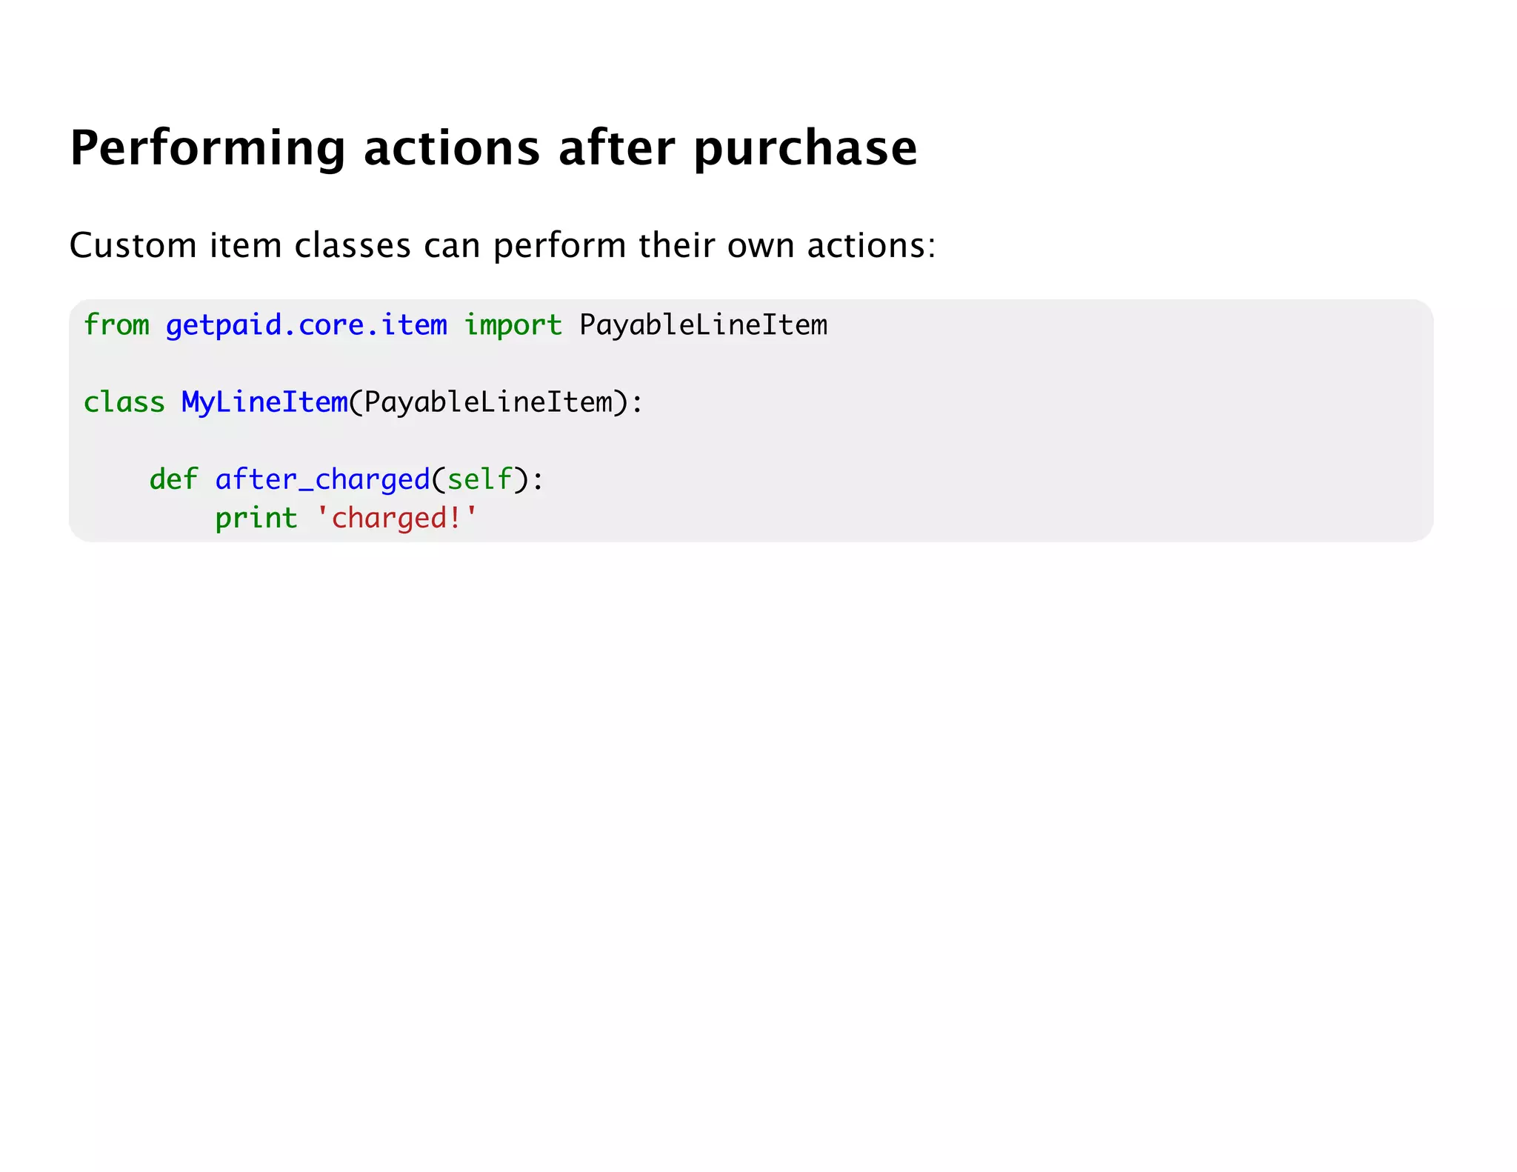Click the PayableLineItem base class in parentheses
Image resolution: width=1517 pixels, height=1172 pixels.
click(488, 402)
